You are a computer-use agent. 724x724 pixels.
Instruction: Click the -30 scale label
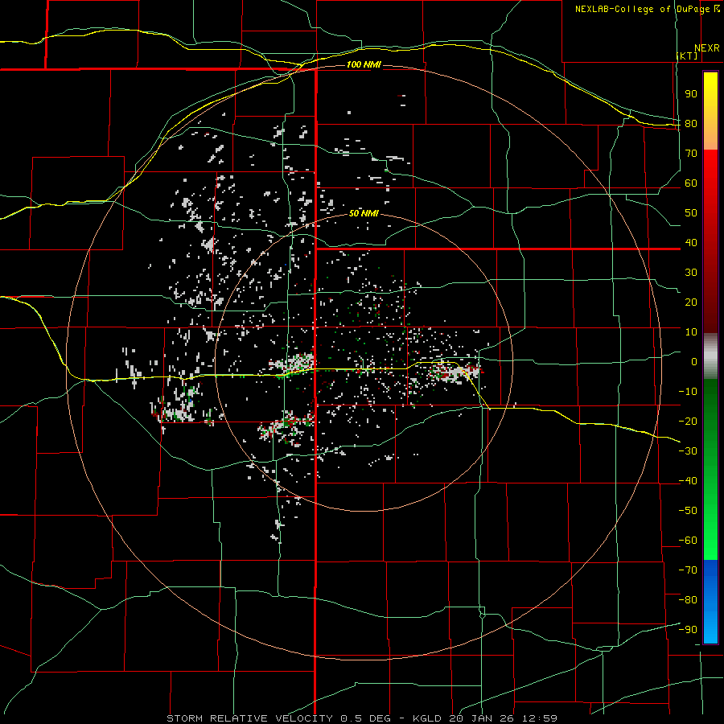(688, 451)
